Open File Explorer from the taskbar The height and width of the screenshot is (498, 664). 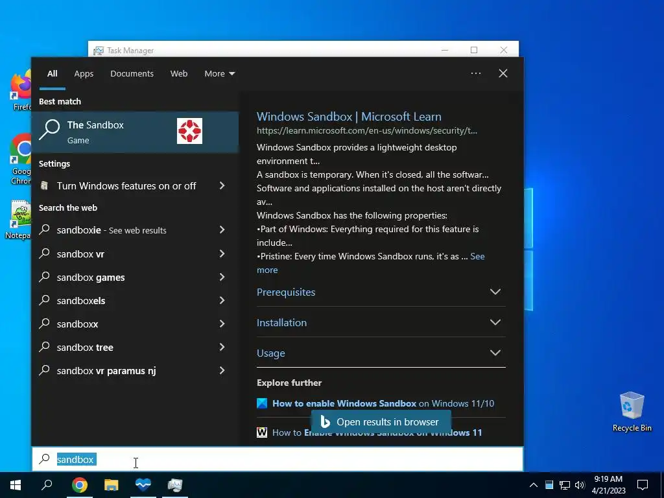112,485
